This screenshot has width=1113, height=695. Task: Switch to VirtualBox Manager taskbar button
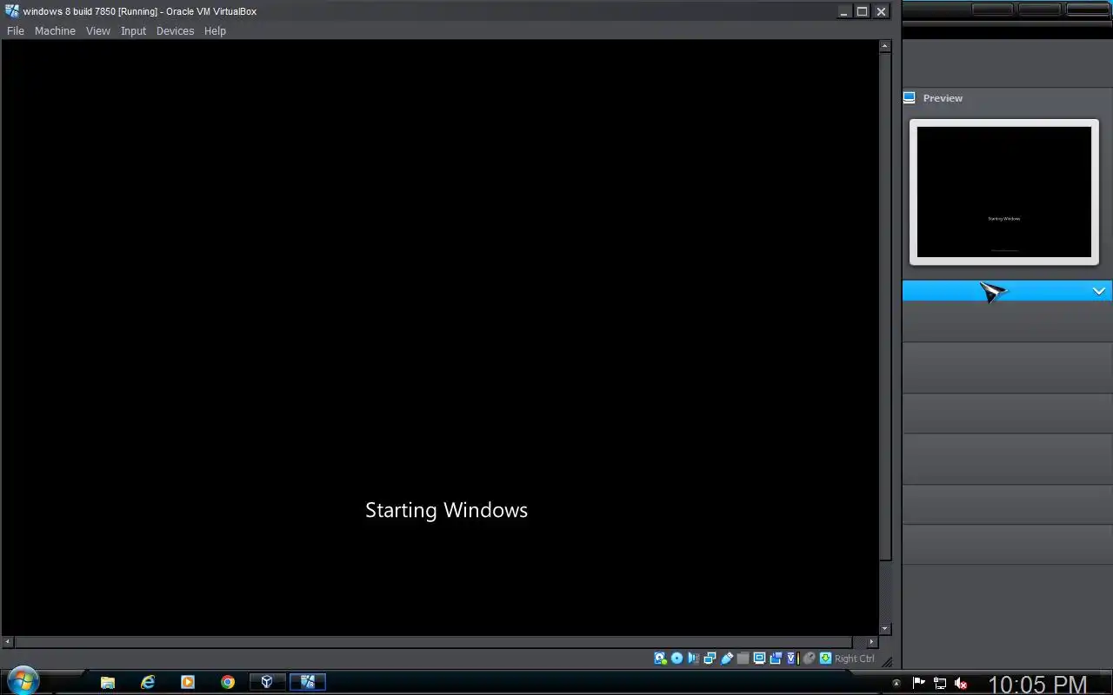pos(267,682)
